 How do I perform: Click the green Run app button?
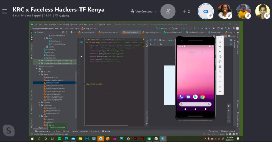pos(184,28)
